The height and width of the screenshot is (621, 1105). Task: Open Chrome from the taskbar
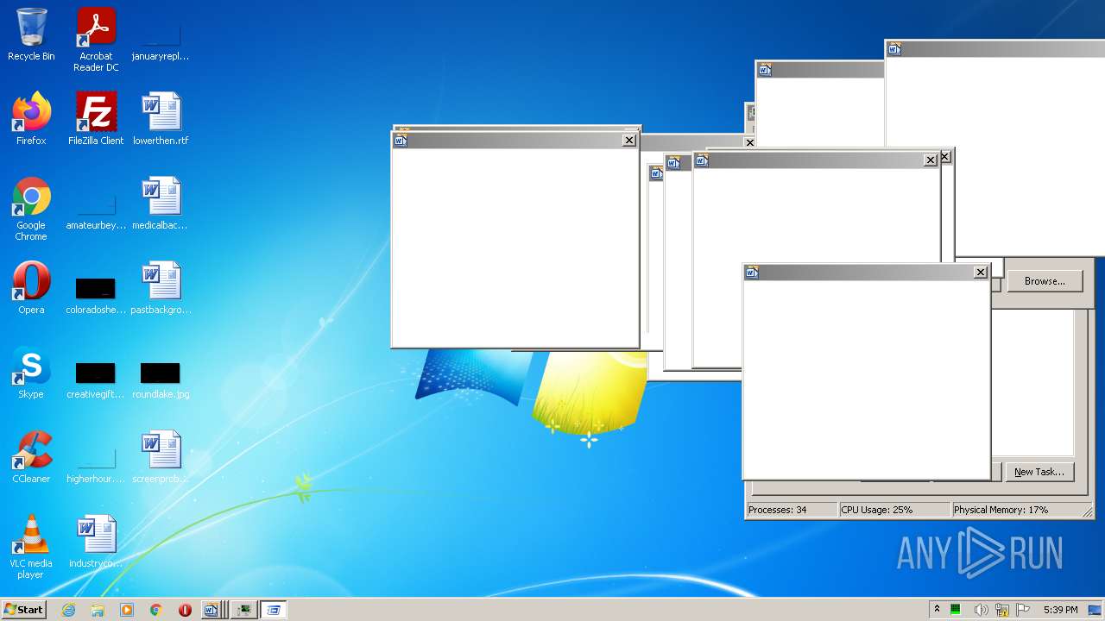156,610
